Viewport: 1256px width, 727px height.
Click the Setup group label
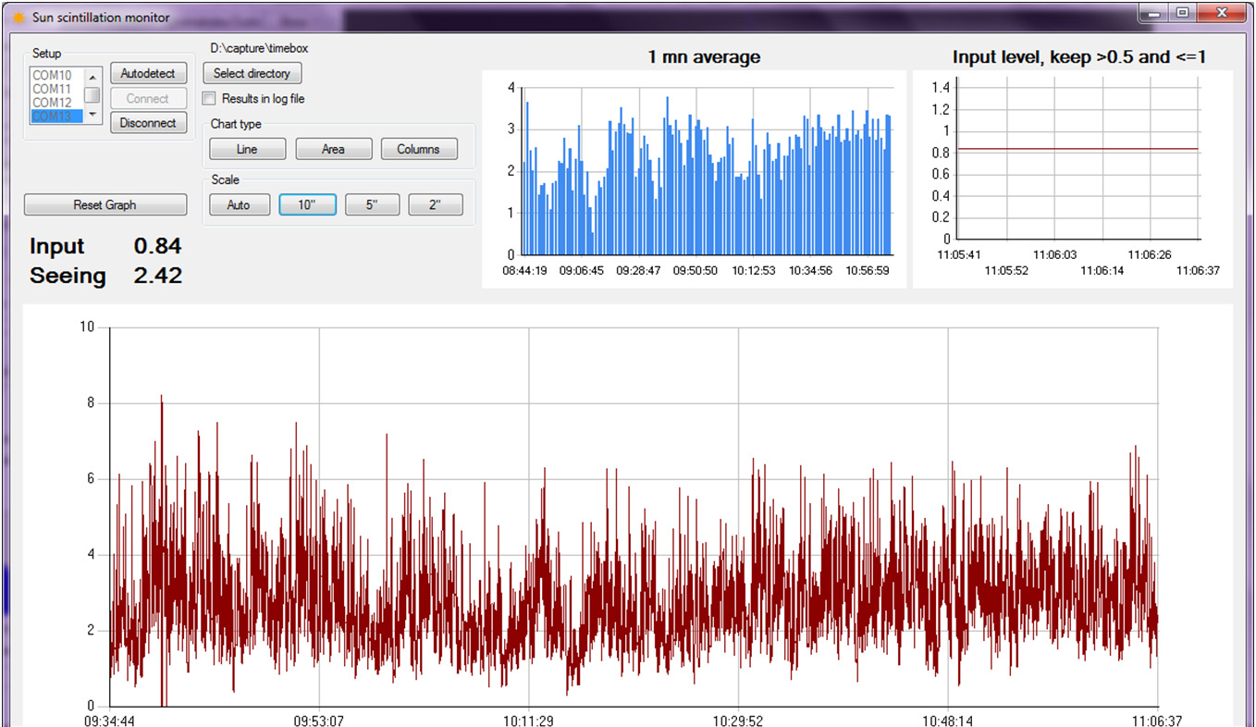point(46,54)
